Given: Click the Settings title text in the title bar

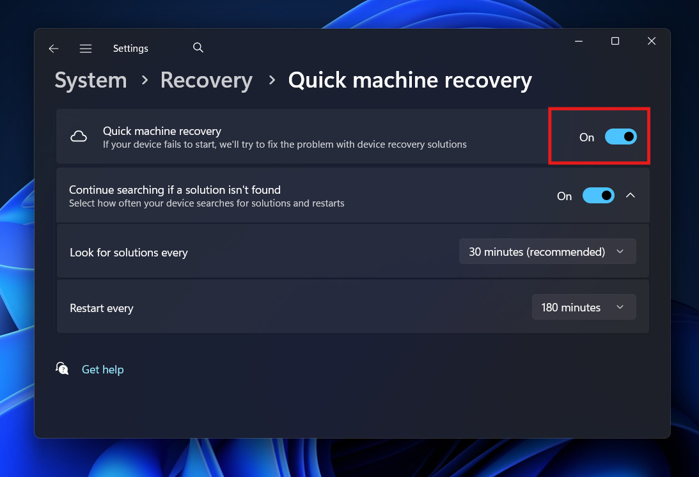Looking at the screenshot, I should pos(130,48).
